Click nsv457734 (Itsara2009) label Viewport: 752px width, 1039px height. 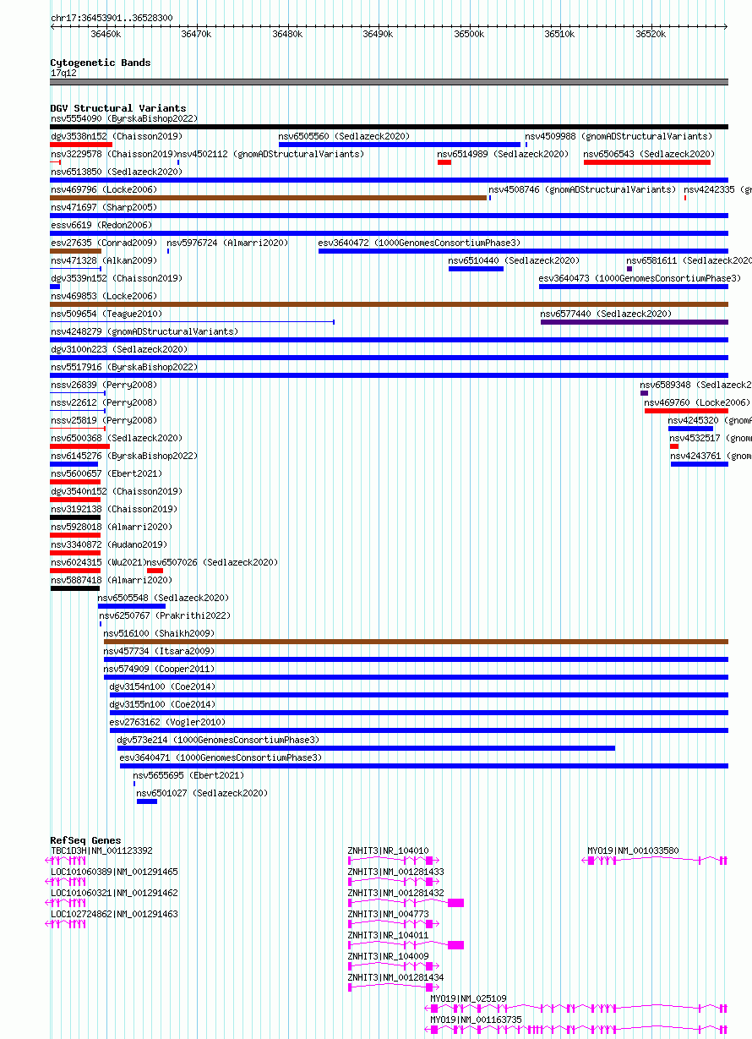(x=159, y=651)
